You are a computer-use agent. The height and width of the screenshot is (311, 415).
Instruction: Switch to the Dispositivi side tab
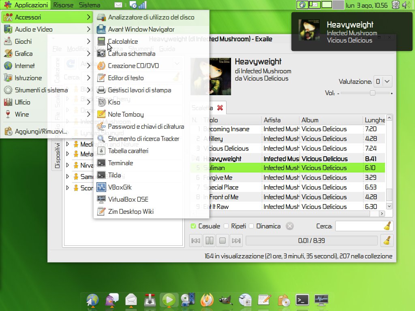[x=57, y=155]
